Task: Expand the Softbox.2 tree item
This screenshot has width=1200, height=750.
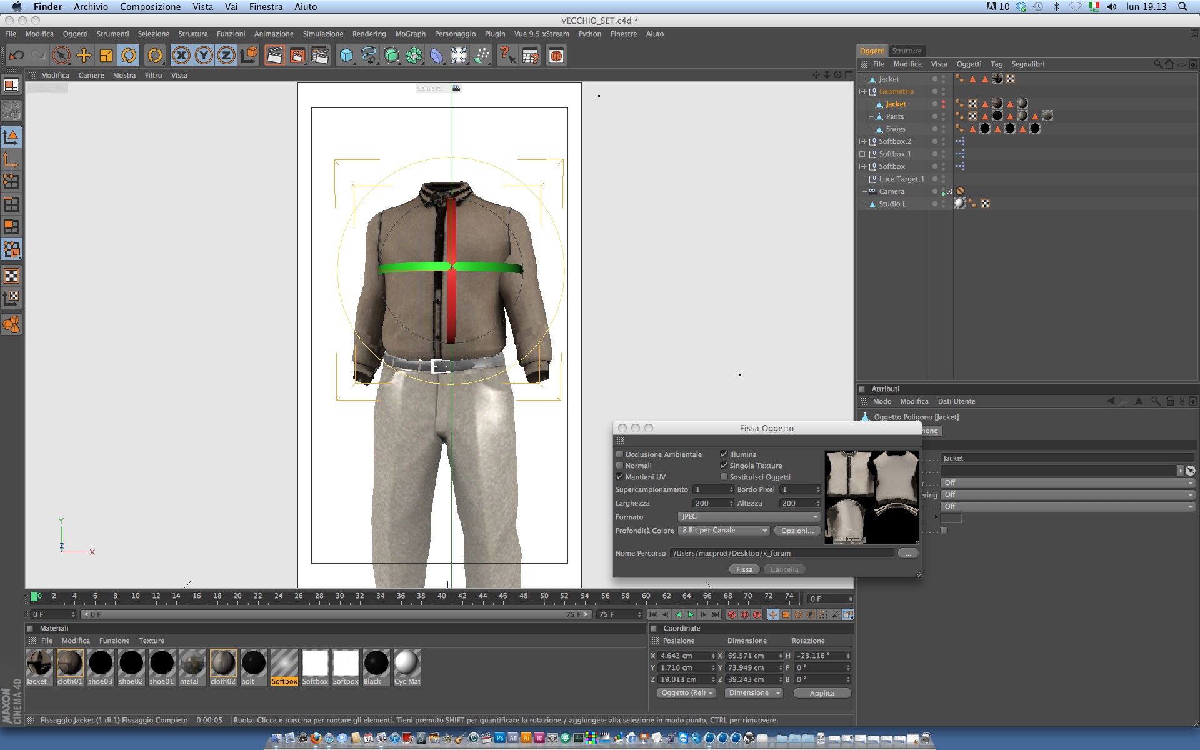Action: tap(862, 142)
